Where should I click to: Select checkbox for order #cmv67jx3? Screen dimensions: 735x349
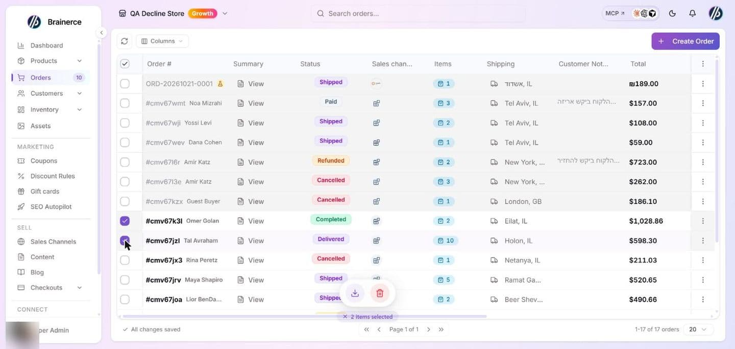(x=125, y=260)
